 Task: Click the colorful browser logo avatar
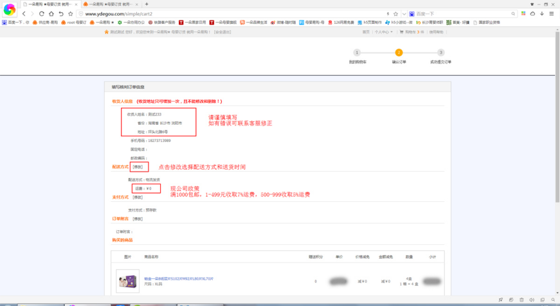[x=10, y=10]
